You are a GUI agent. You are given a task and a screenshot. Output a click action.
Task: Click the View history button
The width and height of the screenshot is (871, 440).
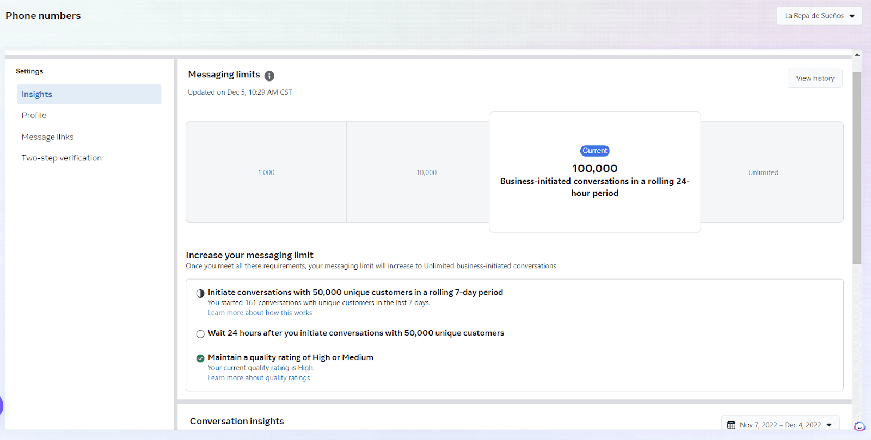pos(815,78)
